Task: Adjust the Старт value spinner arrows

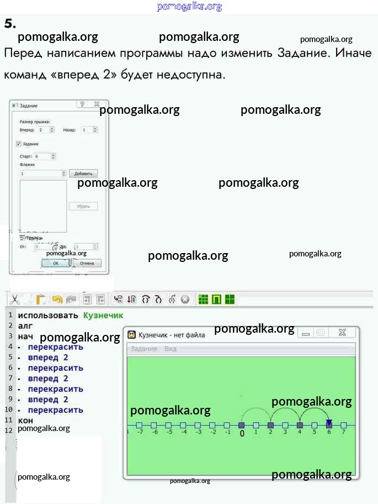Action: click(x=53, y=156)
